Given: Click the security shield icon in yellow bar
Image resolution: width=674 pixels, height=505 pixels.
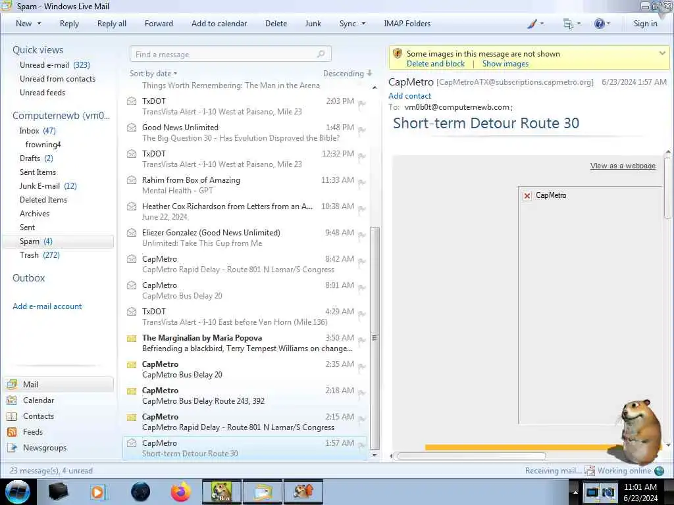Looking at the screenshot, I should [398, 54].
